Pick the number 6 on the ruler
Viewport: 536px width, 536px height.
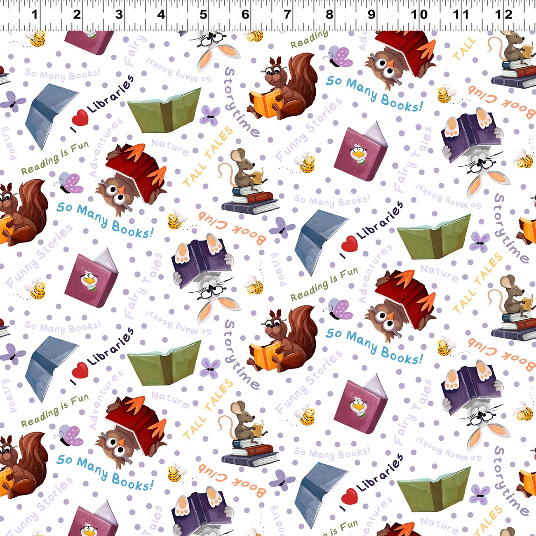click(x=245, y=15)
